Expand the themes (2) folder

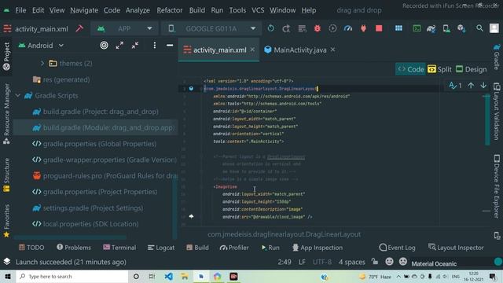click(42, 63)
